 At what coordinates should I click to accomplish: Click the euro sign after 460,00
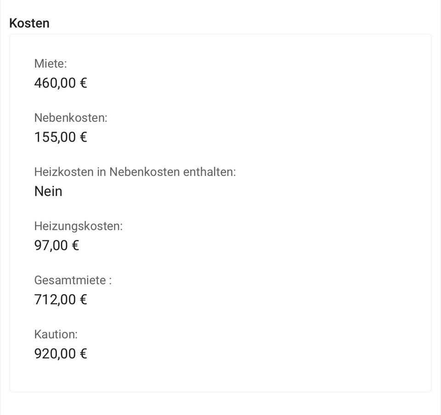[83, 83]
